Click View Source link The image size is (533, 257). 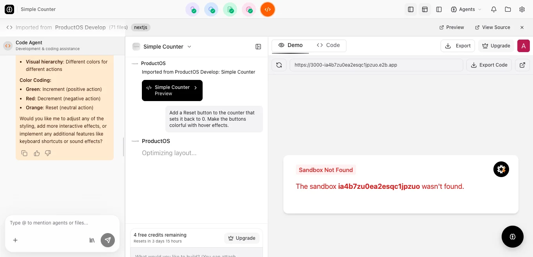tap(493, 27)
